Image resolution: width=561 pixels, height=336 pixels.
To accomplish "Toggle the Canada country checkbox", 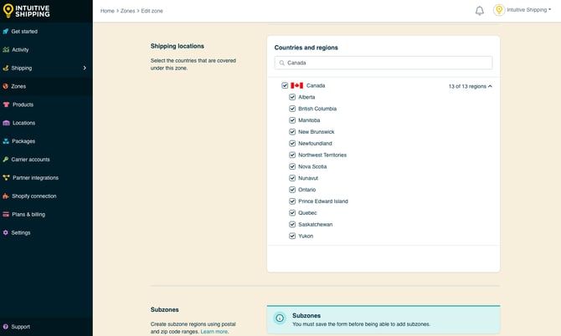I will [x=285, y=85].
